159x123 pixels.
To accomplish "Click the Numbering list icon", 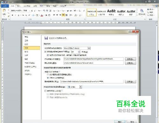I will click(59, 11).
